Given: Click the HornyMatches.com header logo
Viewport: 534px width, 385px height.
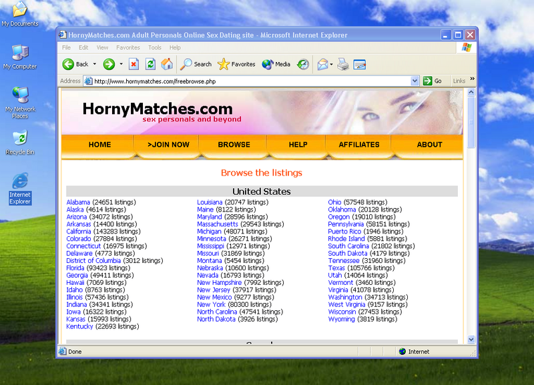Looking at the screenshot, I should point(162,112).
